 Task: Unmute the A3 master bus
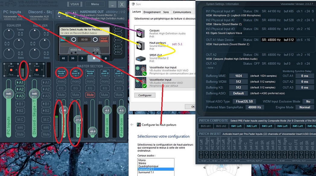coord(90,95)
